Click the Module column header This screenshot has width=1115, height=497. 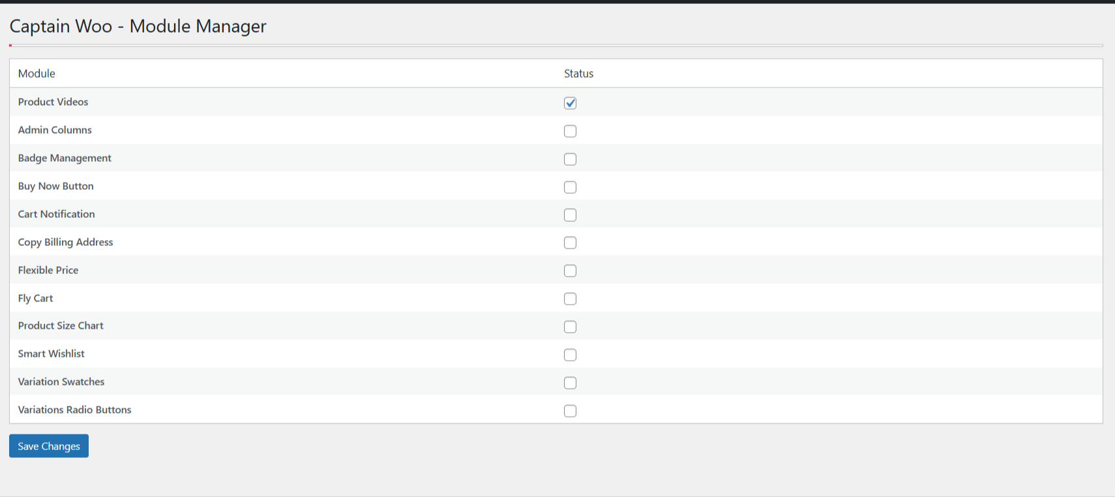37,74
